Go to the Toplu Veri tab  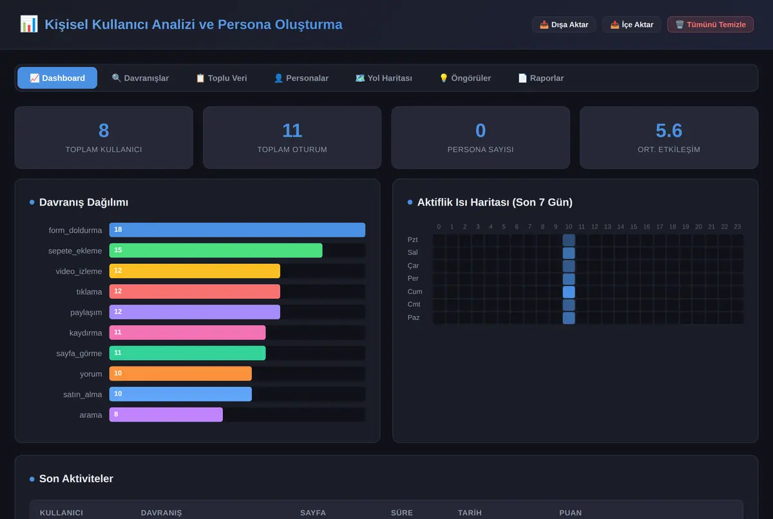click(221, 78)
